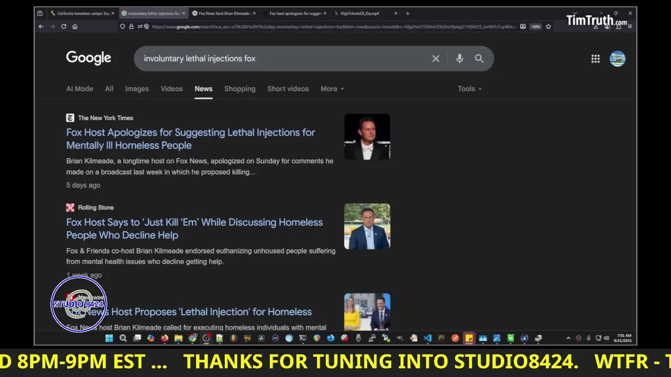Go to Google home via the Google logo
The width and height of the screenshot is (671, 377).
(89, 58)
